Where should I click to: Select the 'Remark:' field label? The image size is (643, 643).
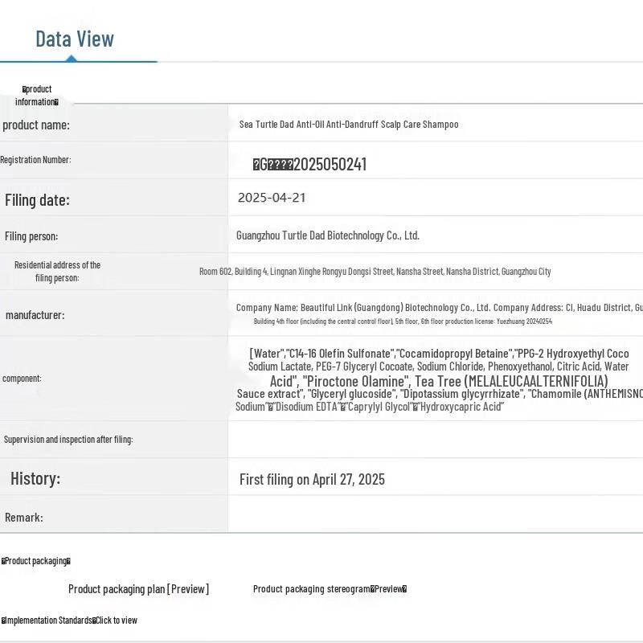pyautogui.click(x=24, y=518)
